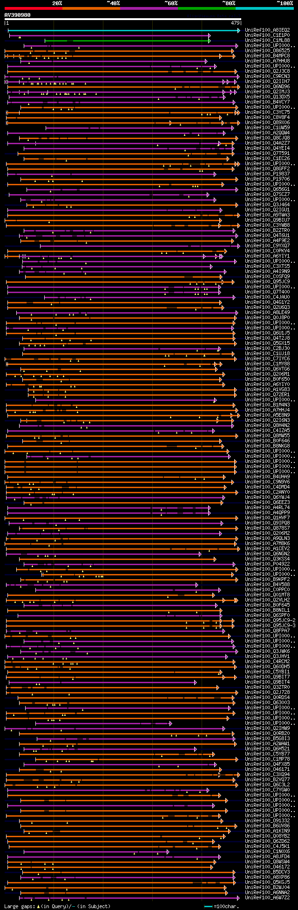The width and height of the screenshot is (298, 910).
Task: Select the UniRef100_B0F650 label
Action: (x=267, y=379)
